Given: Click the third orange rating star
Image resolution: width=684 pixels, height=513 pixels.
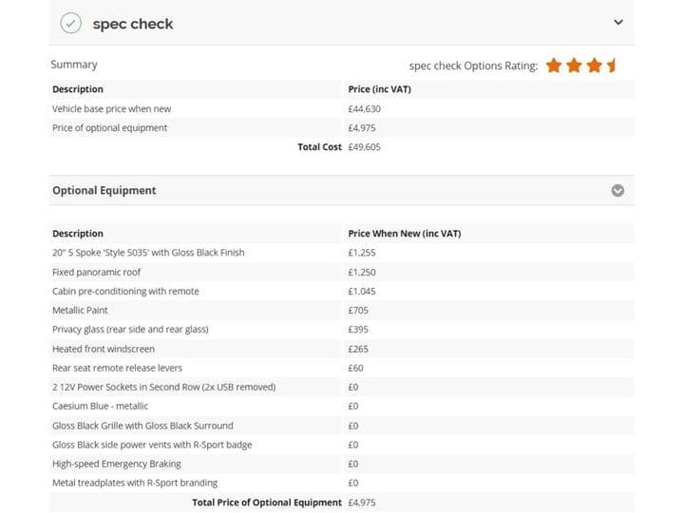Looking at the screenshot, I should 594,66.
